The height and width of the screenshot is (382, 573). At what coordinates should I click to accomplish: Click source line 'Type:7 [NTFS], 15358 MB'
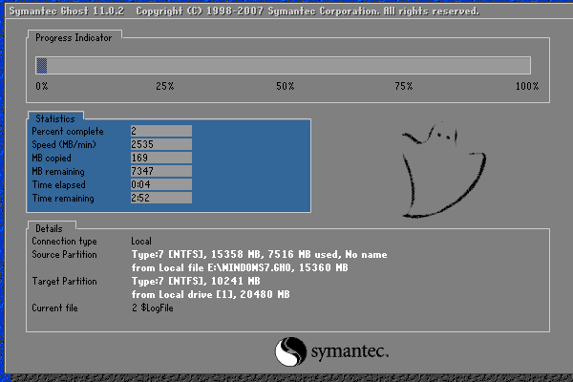click(x=260, y=254)
